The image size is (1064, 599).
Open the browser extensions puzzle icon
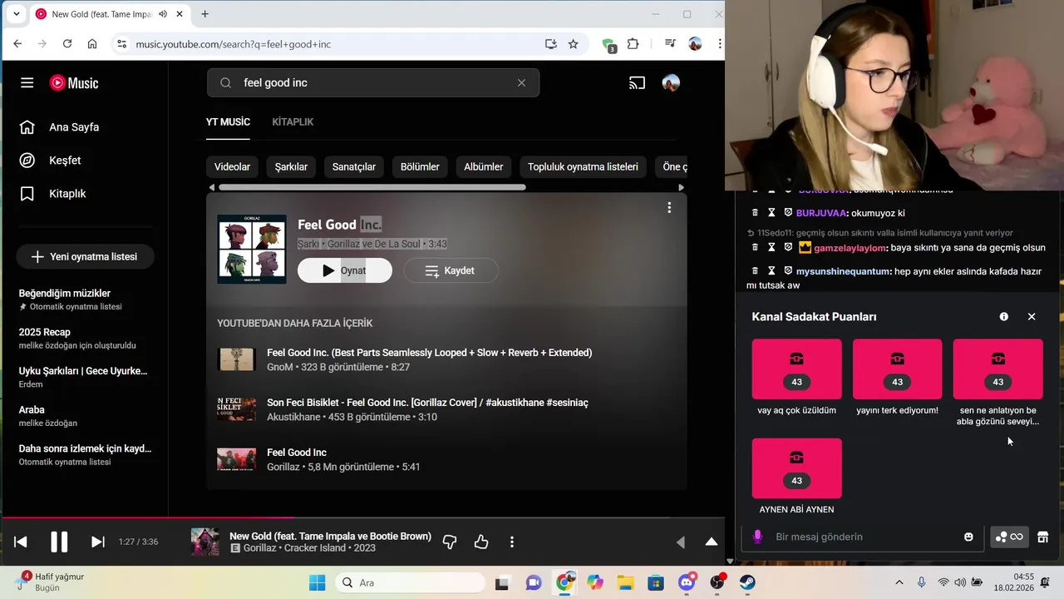tap(633, 44)
